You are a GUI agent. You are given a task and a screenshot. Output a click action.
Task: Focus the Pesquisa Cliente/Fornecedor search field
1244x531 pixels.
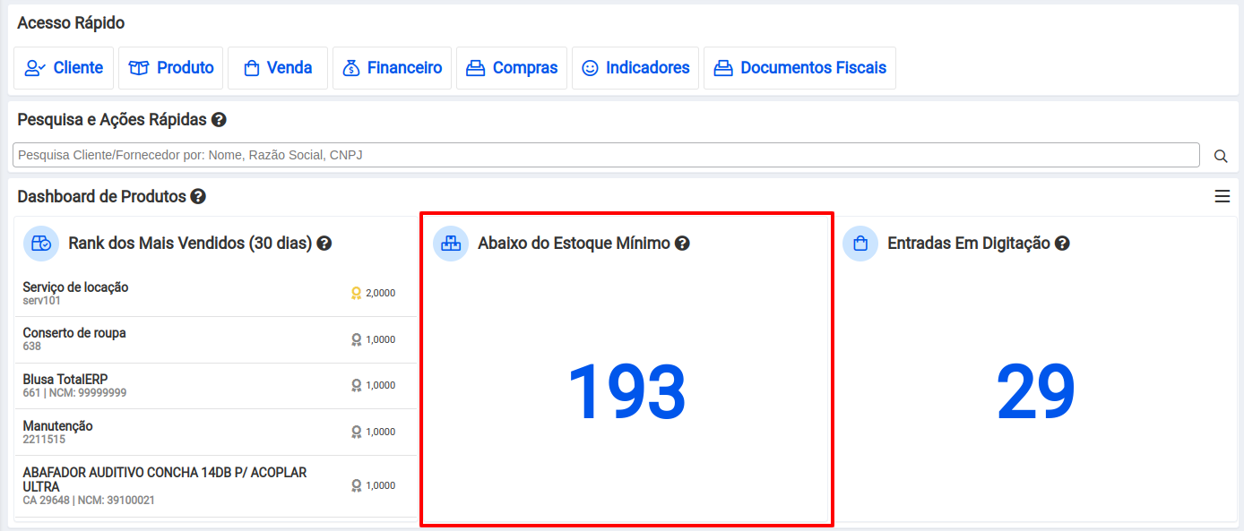pyautogui.click(x=606, y=155)
